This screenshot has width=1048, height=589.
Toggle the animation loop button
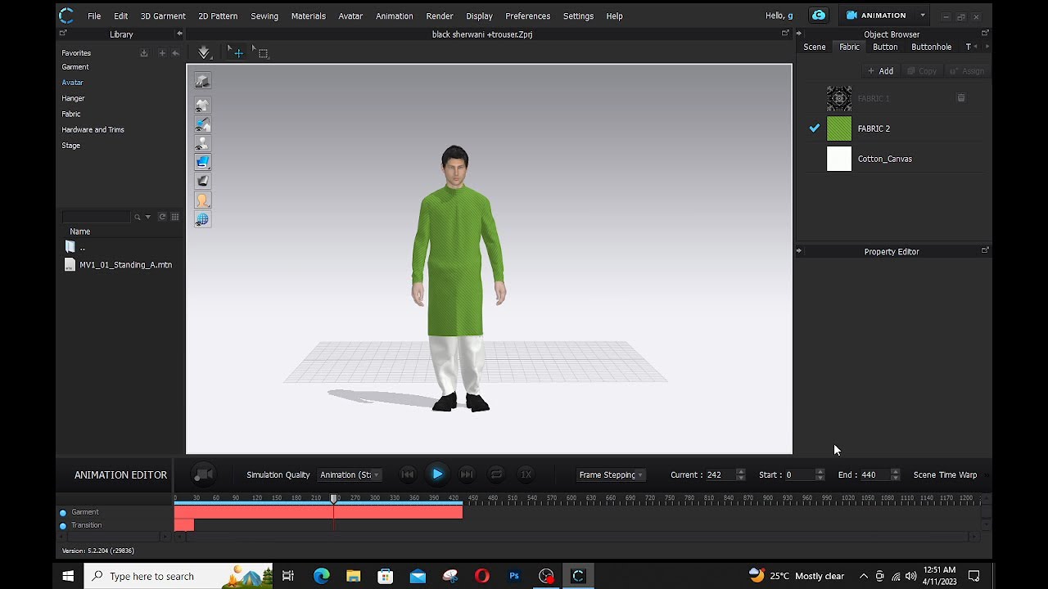496,474
